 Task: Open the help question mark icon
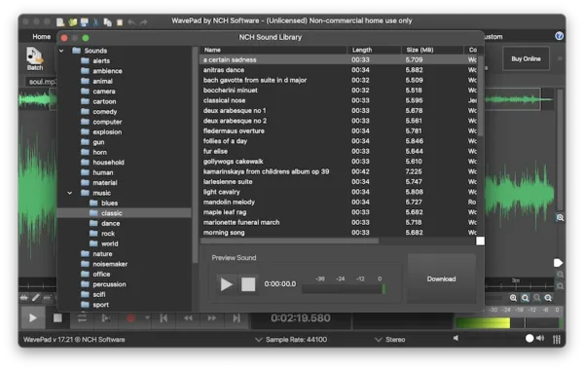click(559, 36)
